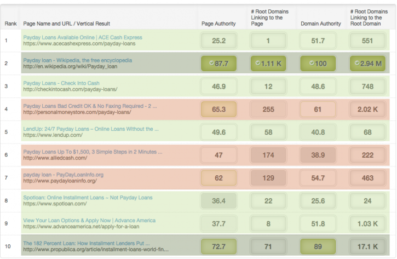397x259 pixels.
Task: Open the Advance America loan options link
Action: (89, 221)
